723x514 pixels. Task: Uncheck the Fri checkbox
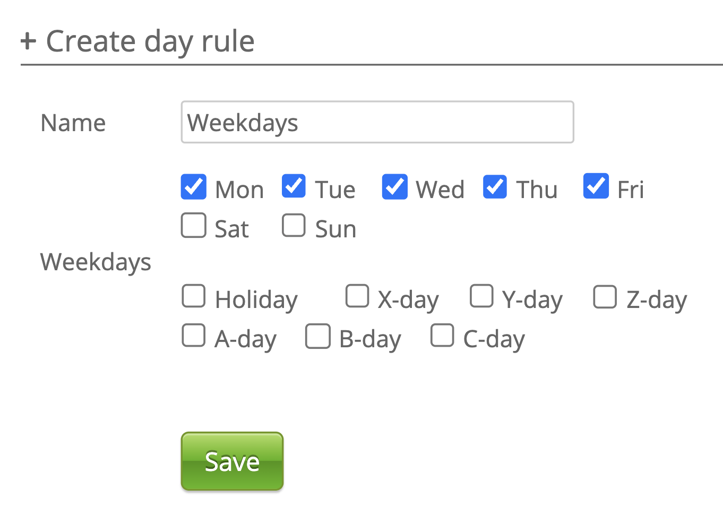click(596, 186)
